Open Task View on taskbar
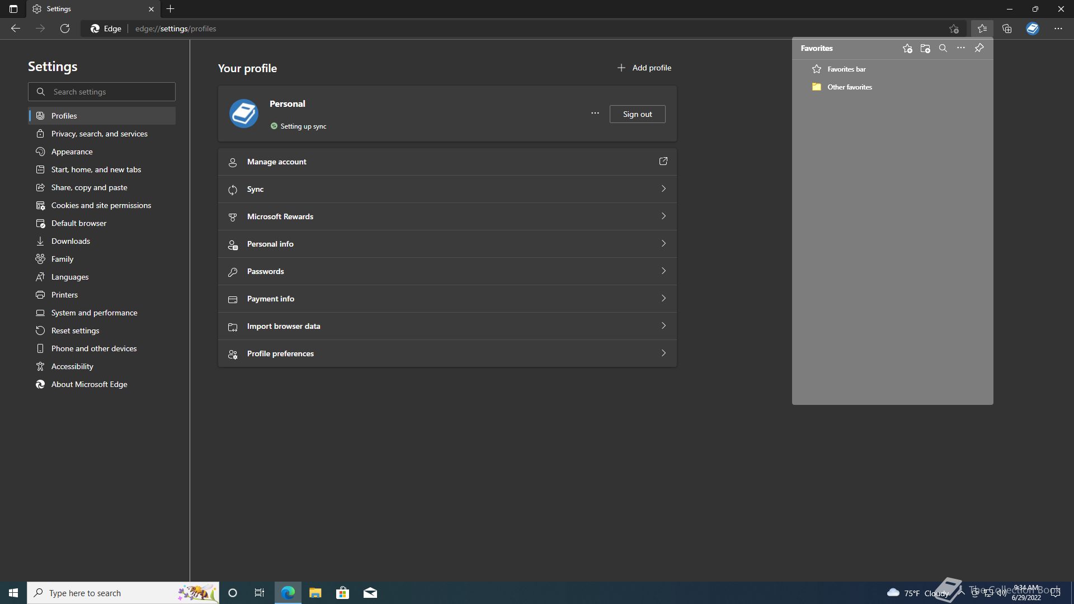 (x=260, y=593)
